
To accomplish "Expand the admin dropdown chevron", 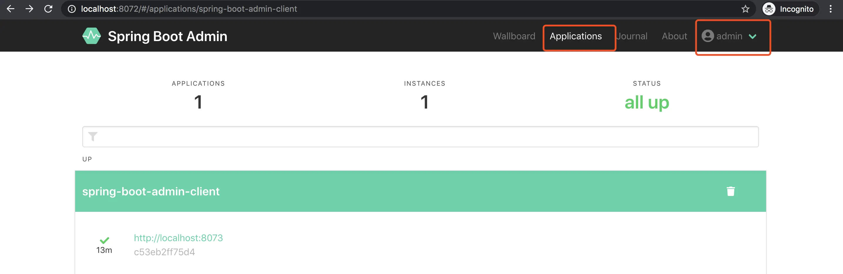I will pyautogui.click(x=752, y=36).
